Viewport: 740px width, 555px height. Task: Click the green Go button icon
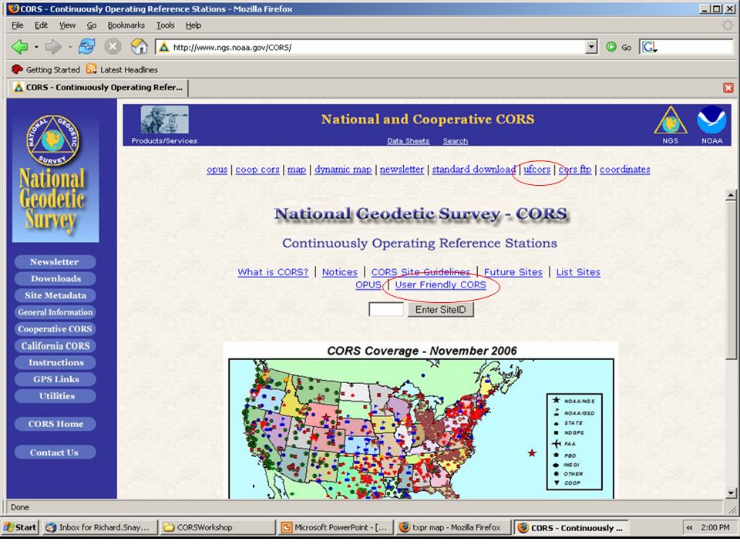611,47
